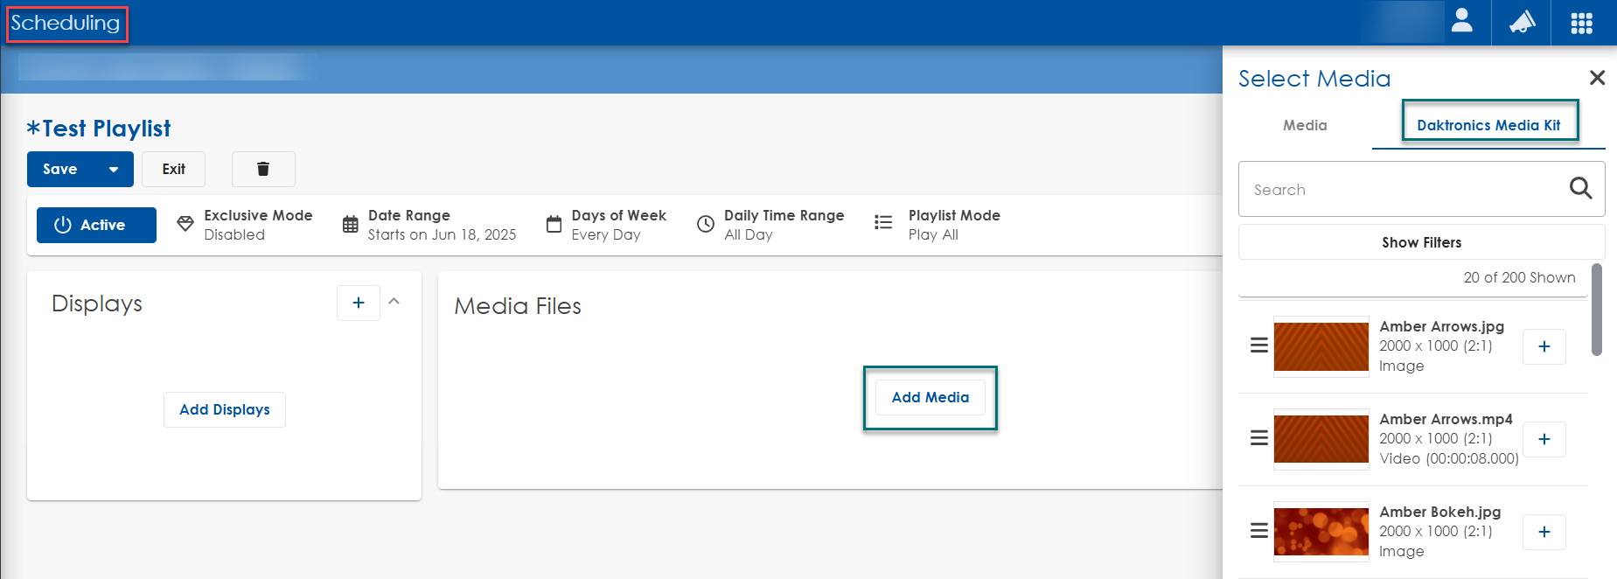The height and width of the screenshot is (579, 1617).
Task: Open the megaphone announcements icon
Action: pyautogui.click(x=1522, y=22)
